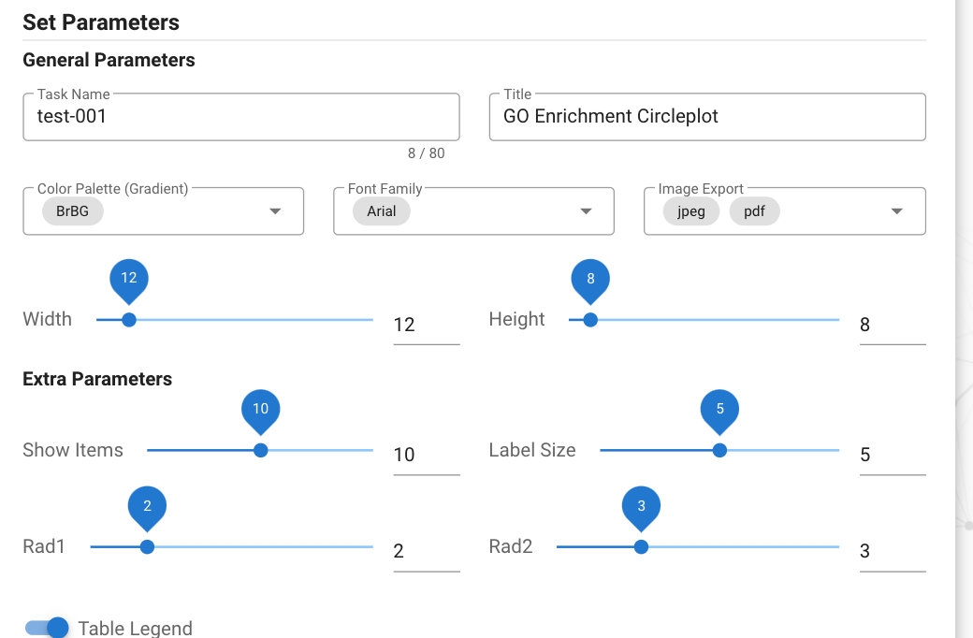Focus the Width number input
This screenshot has height=638, width=973.
click(x=426, y=325)
